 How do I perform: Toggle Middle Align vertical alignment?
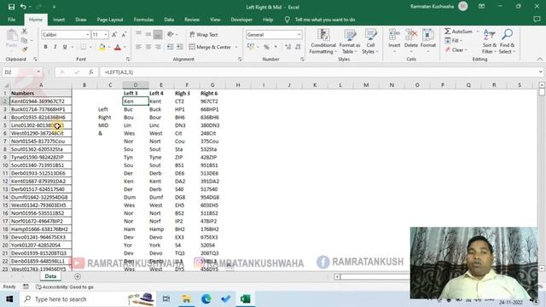point(148,34)
